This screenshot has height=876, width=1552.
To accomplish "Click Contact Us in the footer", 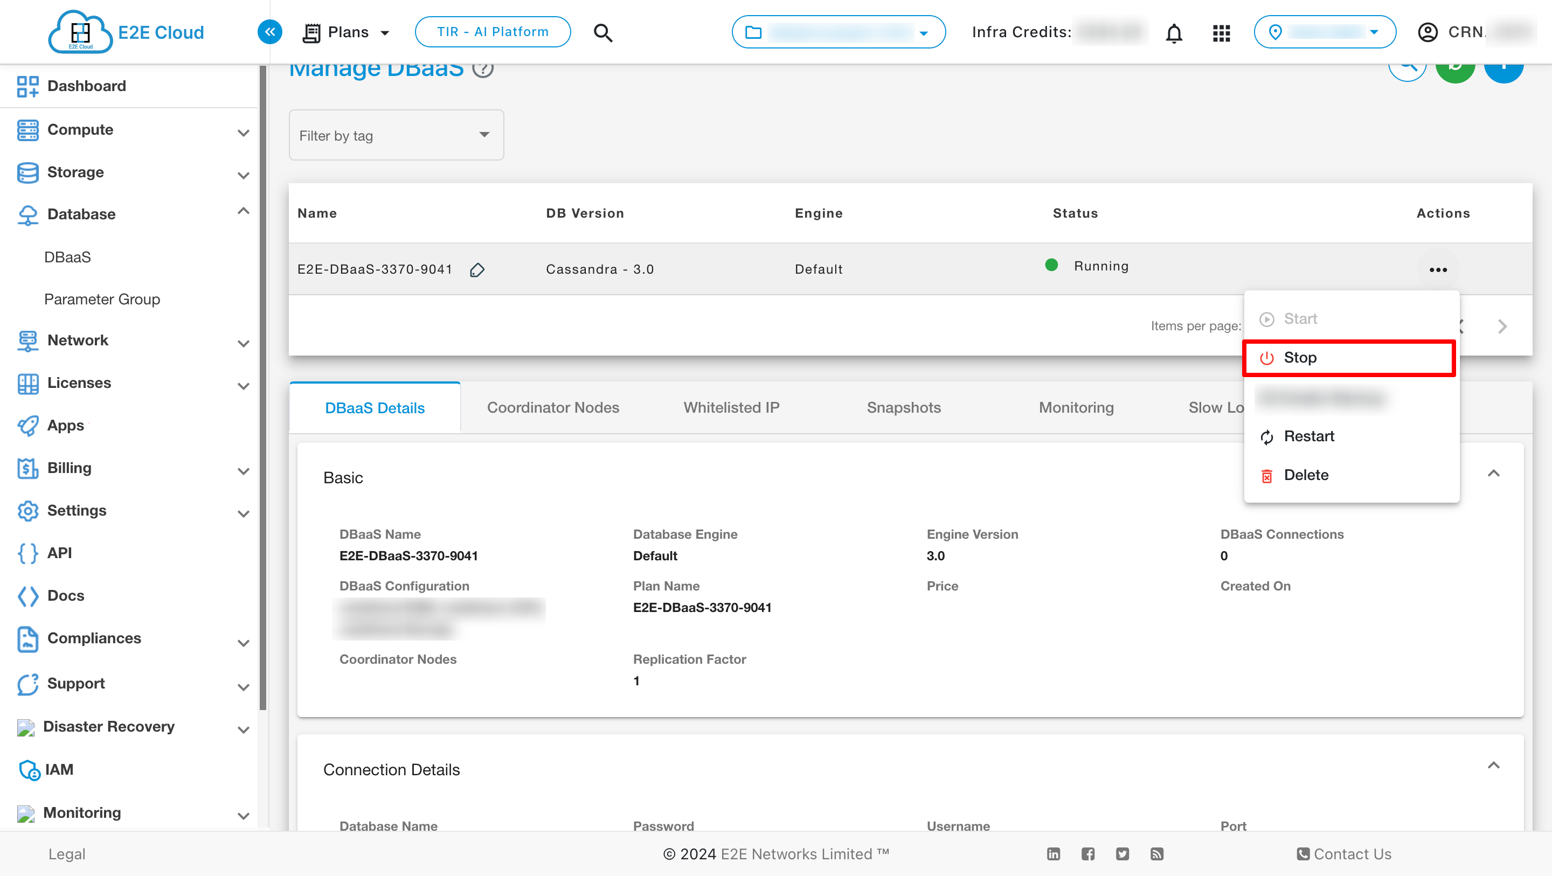I will point(1343,854).
